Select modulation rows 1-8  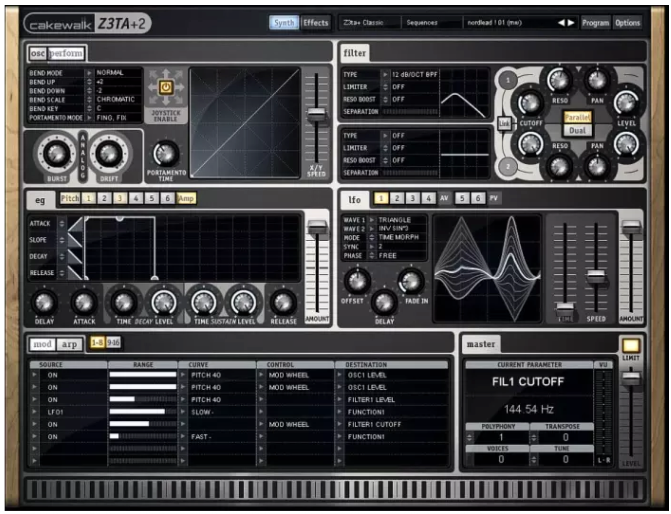pos(97,343)
